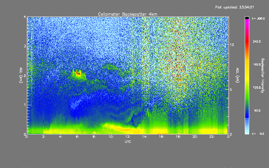Image resolution: width=269 pixels, height=168 pixels.
Task: Select the "AGL (kft)" right axis label
Action: click(237, 75)
